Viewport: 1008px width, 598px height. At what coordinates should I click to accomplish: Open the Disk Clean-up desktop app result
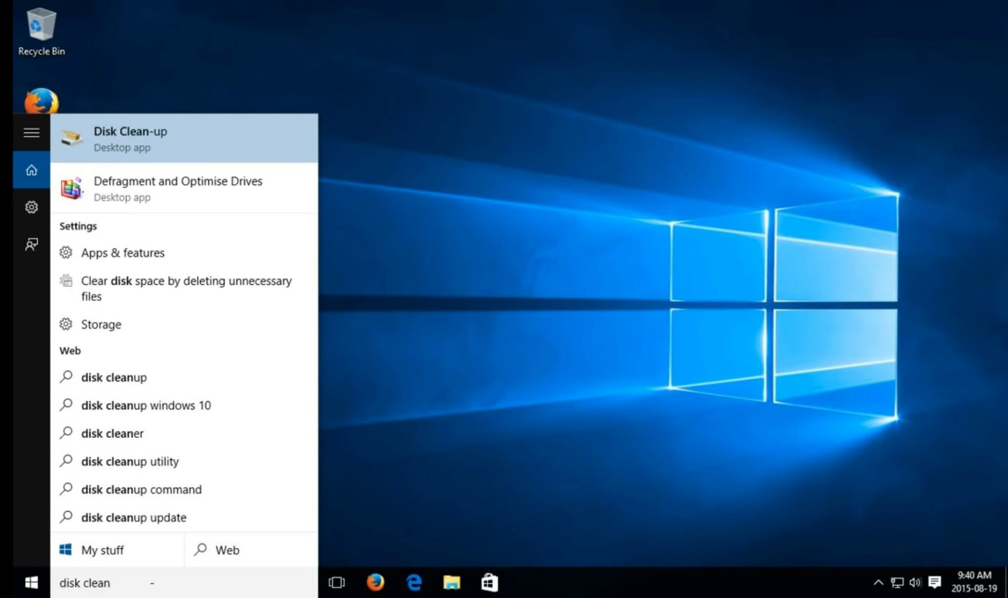[x=183, y=138]
